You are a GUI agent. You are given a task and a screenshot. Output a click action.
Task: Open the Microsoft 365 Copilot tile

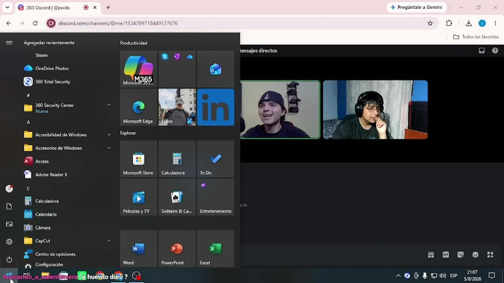(x=138, y=68)
